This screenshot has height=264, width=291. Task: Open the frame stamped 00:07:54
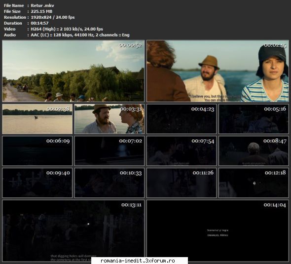(182, 151)
